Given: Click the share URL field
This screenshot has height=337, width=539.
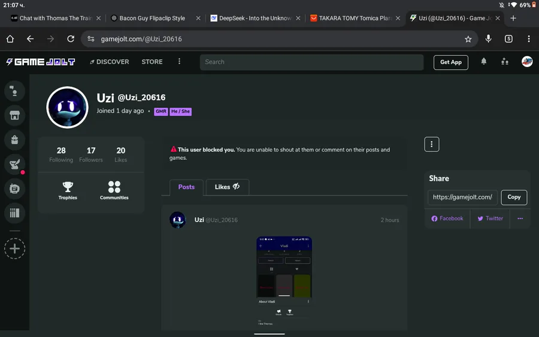Looking at the screenshot, I should click(462, 197).
